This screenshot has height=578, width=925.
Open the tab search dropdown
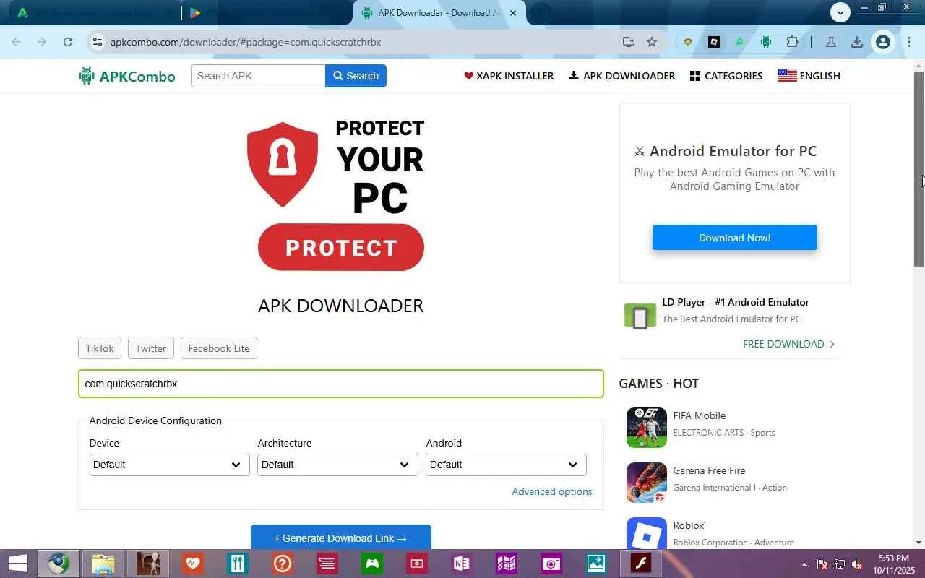coord(840,12)
